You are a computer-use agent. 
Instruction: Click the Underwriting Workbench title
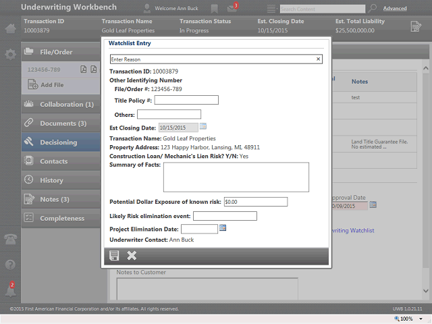point(69,7)
